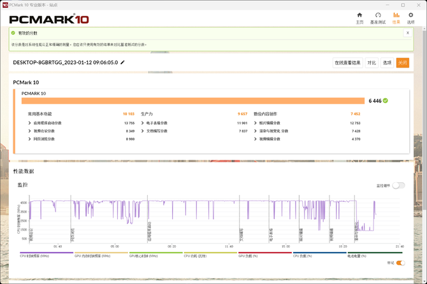Click the PCMARK10 logo
This screenshot has width=427, height=284.
pos(49,19)
